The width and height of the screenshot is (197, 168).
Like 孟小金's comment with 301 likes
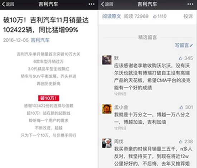pos(181,107)
